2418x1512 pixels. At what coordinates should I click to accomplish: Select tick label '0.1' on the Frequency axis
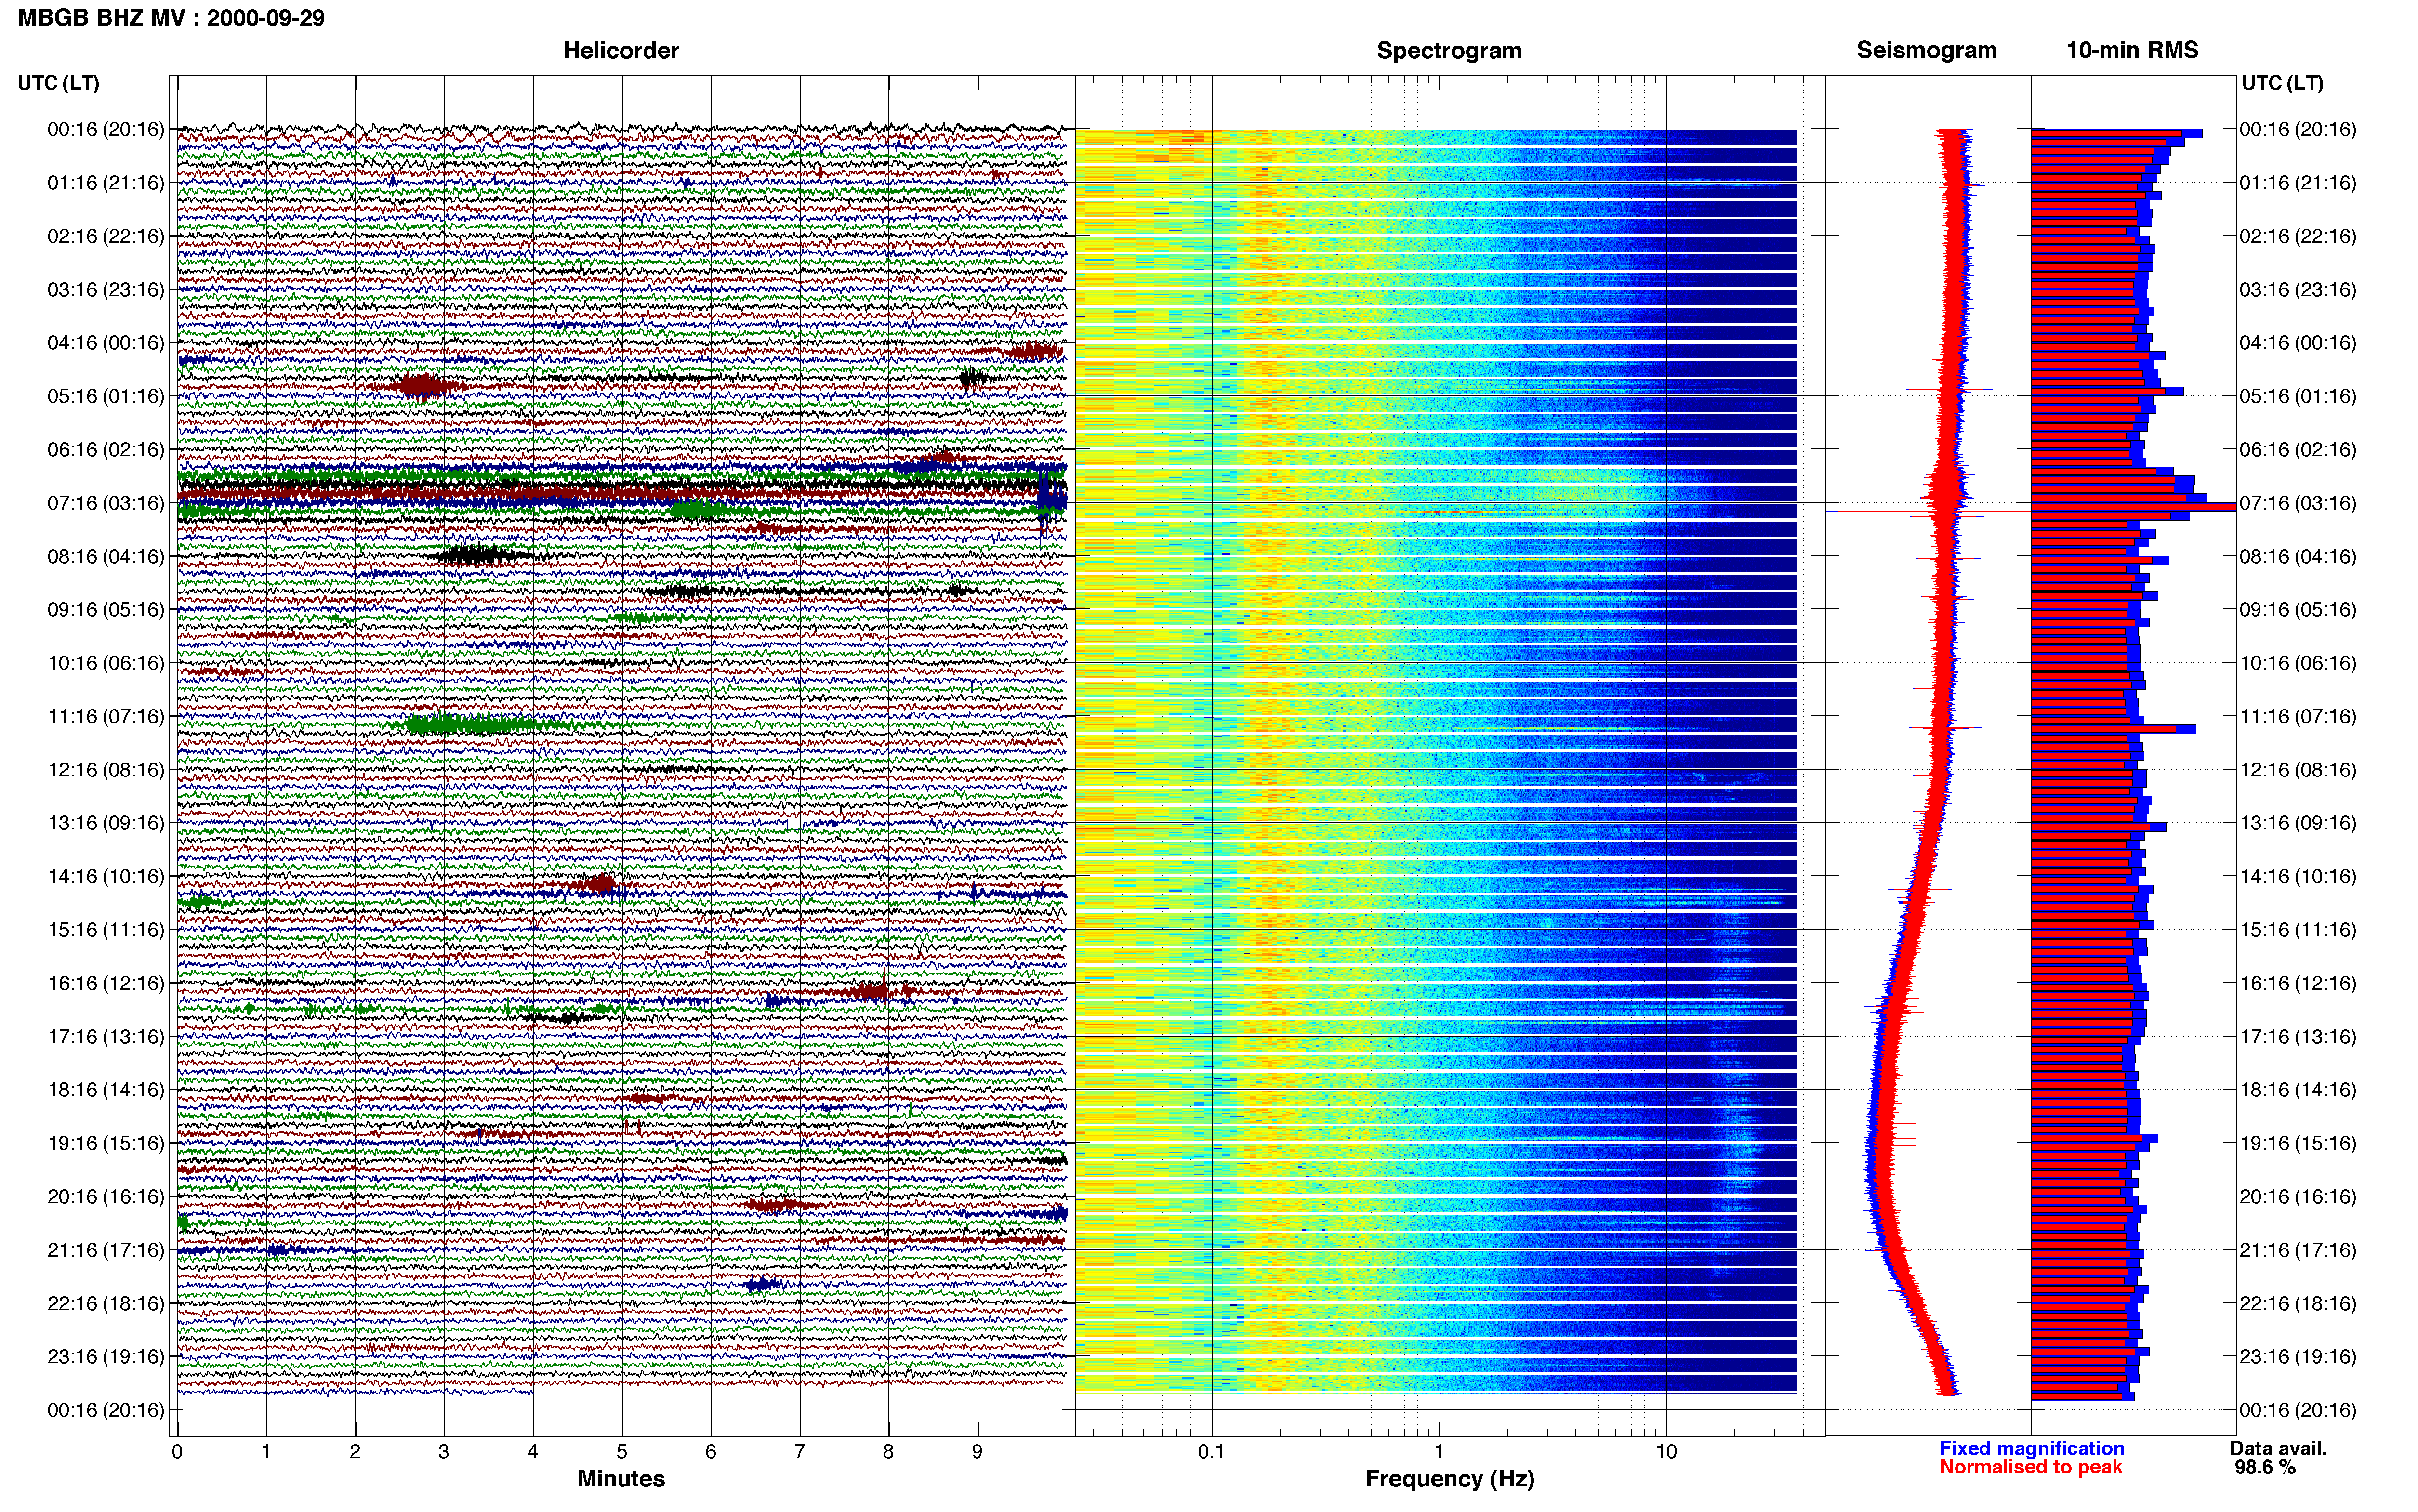click(x=1211, y=1452)
